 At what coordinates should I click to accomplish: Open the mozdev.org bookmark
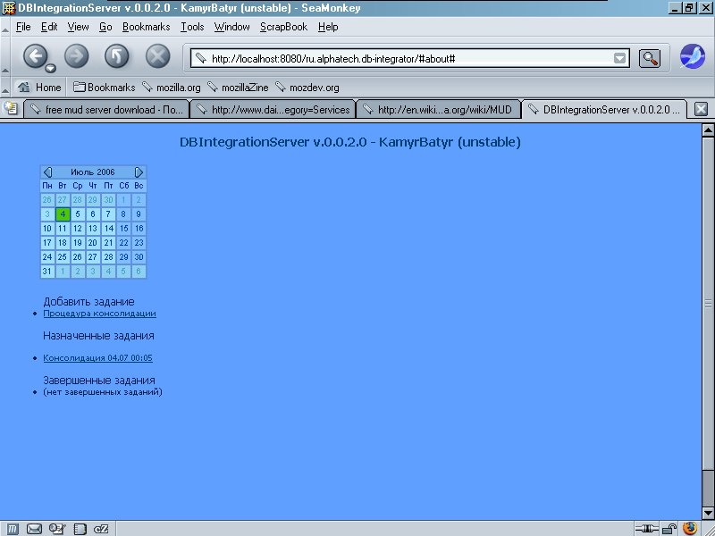[307, 87]
